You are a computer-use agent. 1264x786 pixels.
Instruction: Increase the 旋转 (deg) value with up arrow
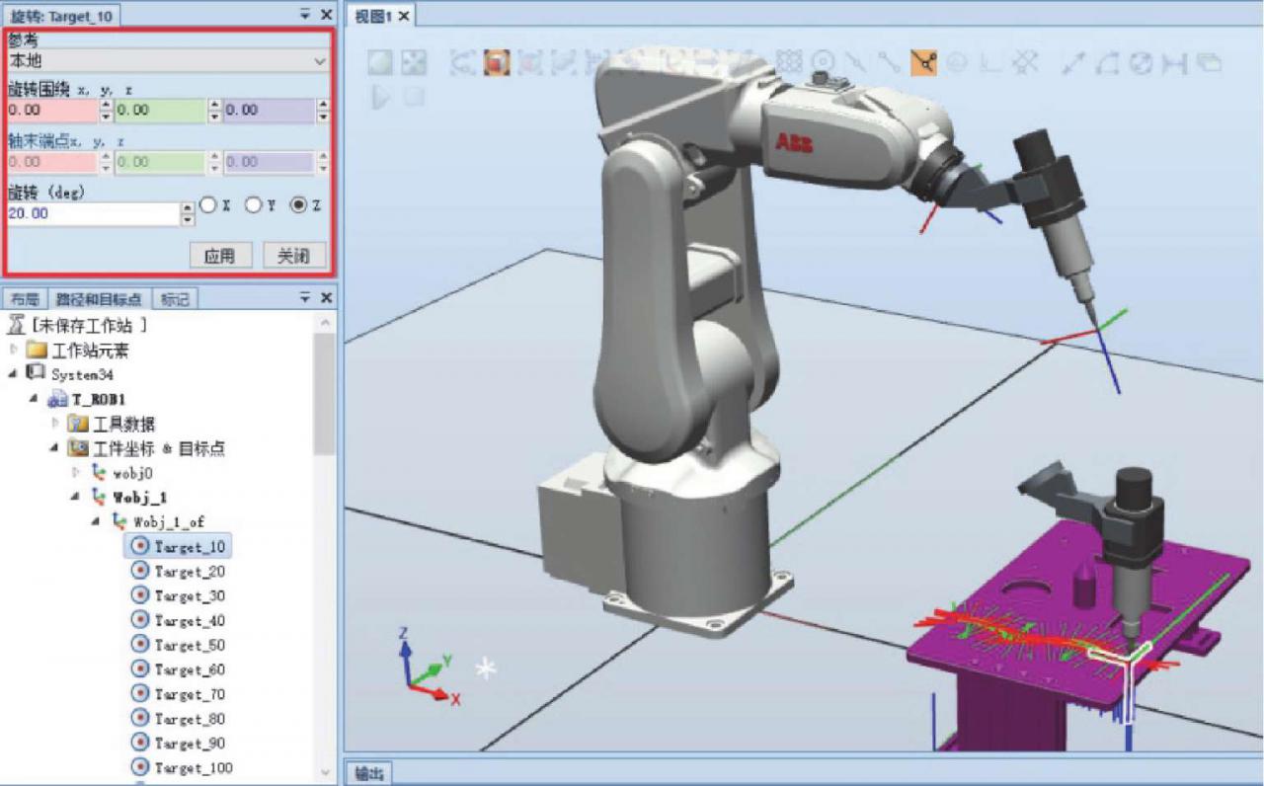coord(188,207)
